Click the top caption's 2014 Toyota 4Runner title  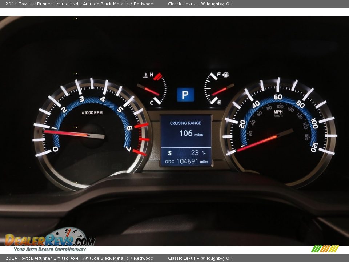coord(42,4)
